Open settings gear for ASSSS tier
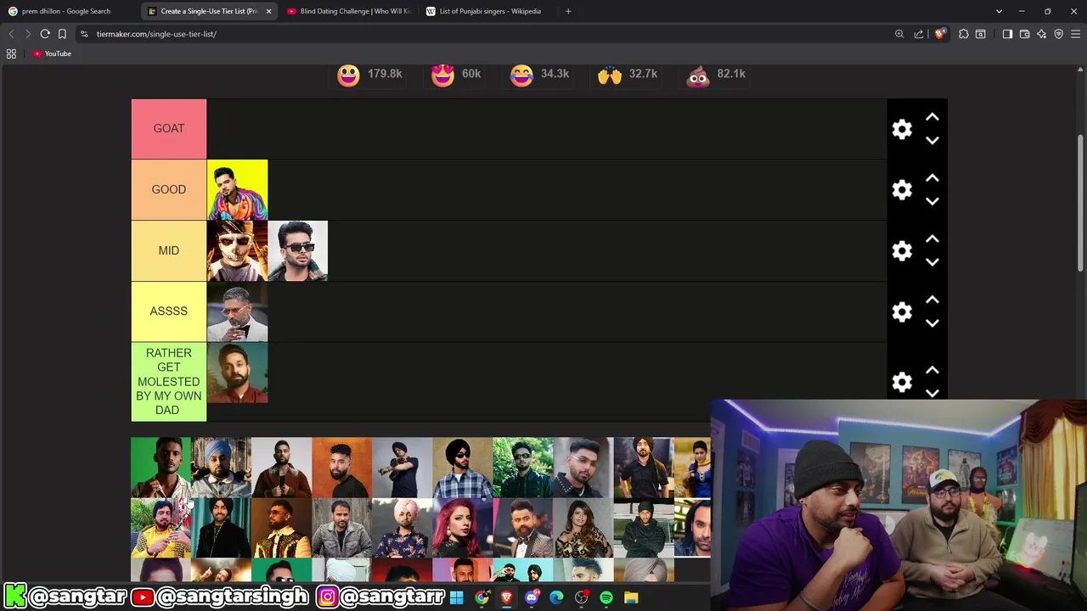The height and width of the screenshot is (611, 1087). (x=902, y=312)
